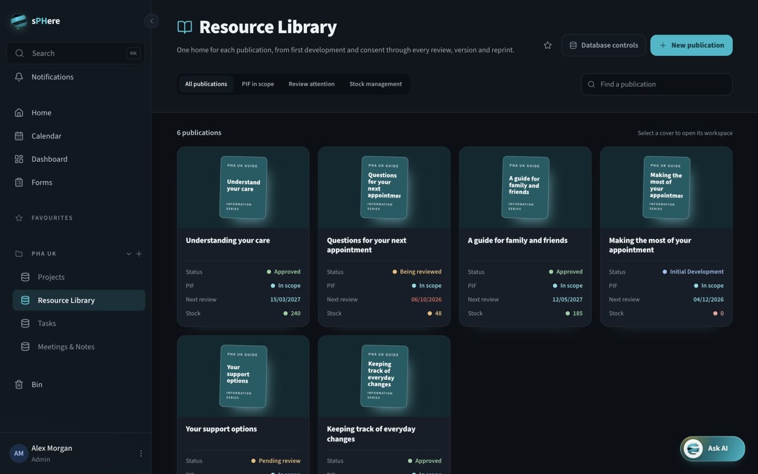
Task: Click stock value 185
Action: tap(574, 313)
